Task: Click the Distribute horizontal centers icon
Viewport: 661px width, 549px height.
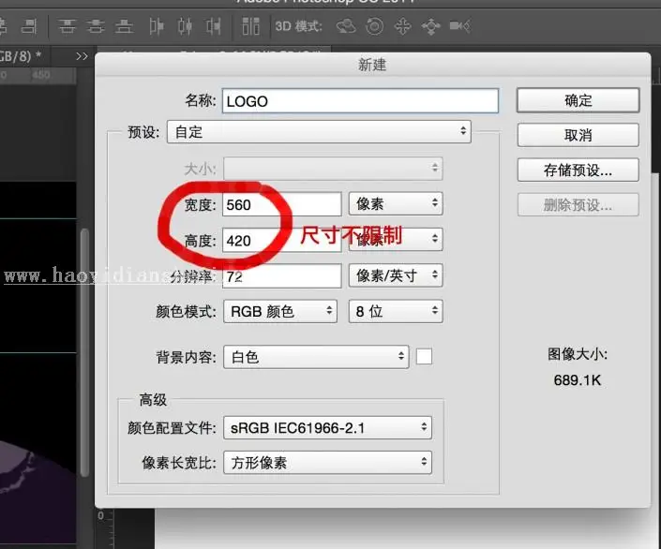Action: click(185, 26)
